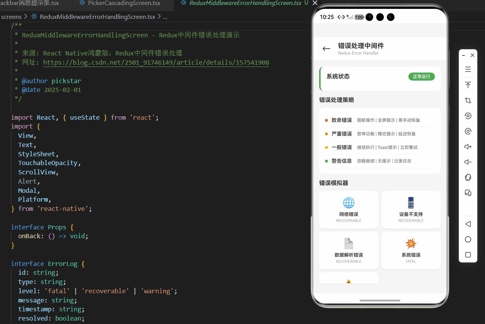Tap the explosion icon on the 系统错误 card
The width and height of the screenshot is (485, 324).
(x=411, y=244)
